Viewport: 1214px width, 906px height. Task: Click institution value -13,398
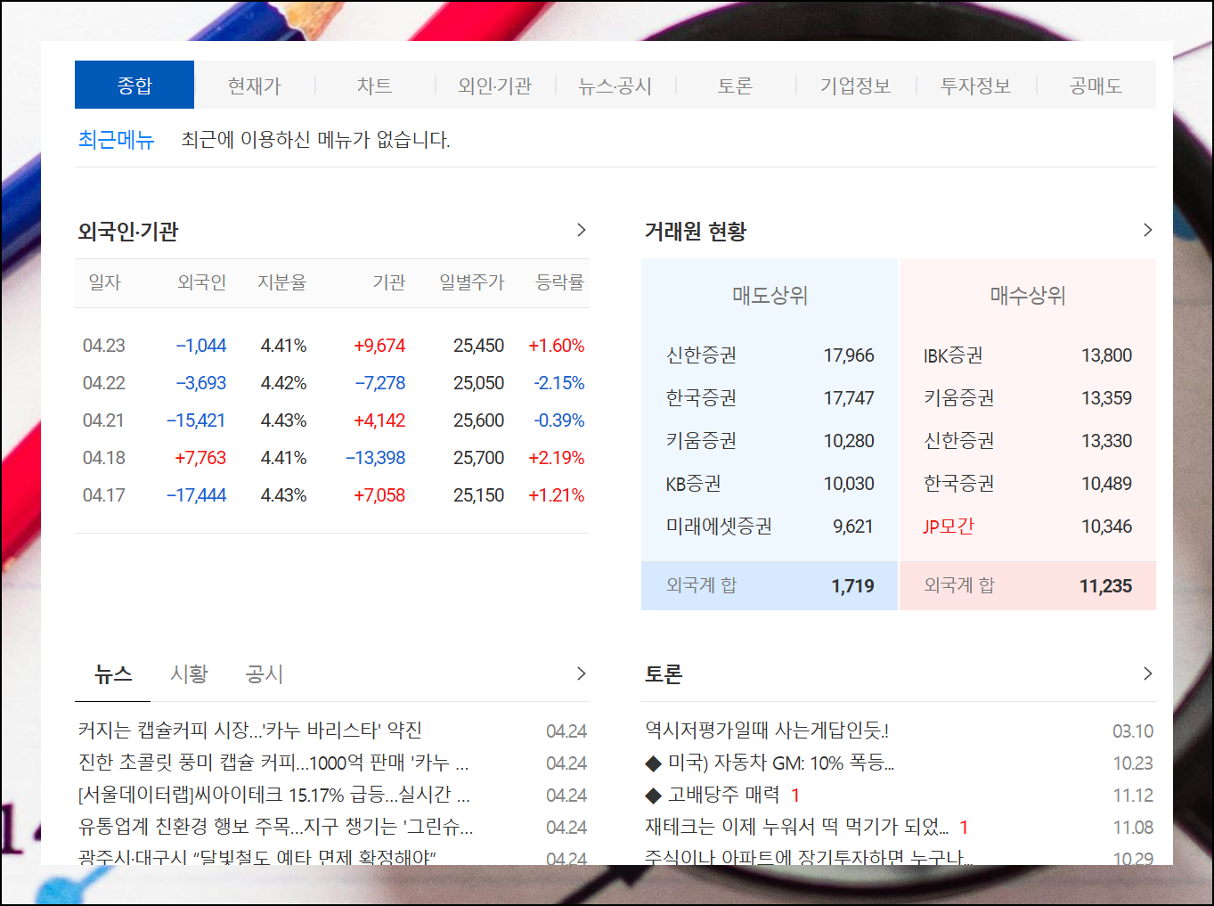pyautogui.click(x=376, y=458)
